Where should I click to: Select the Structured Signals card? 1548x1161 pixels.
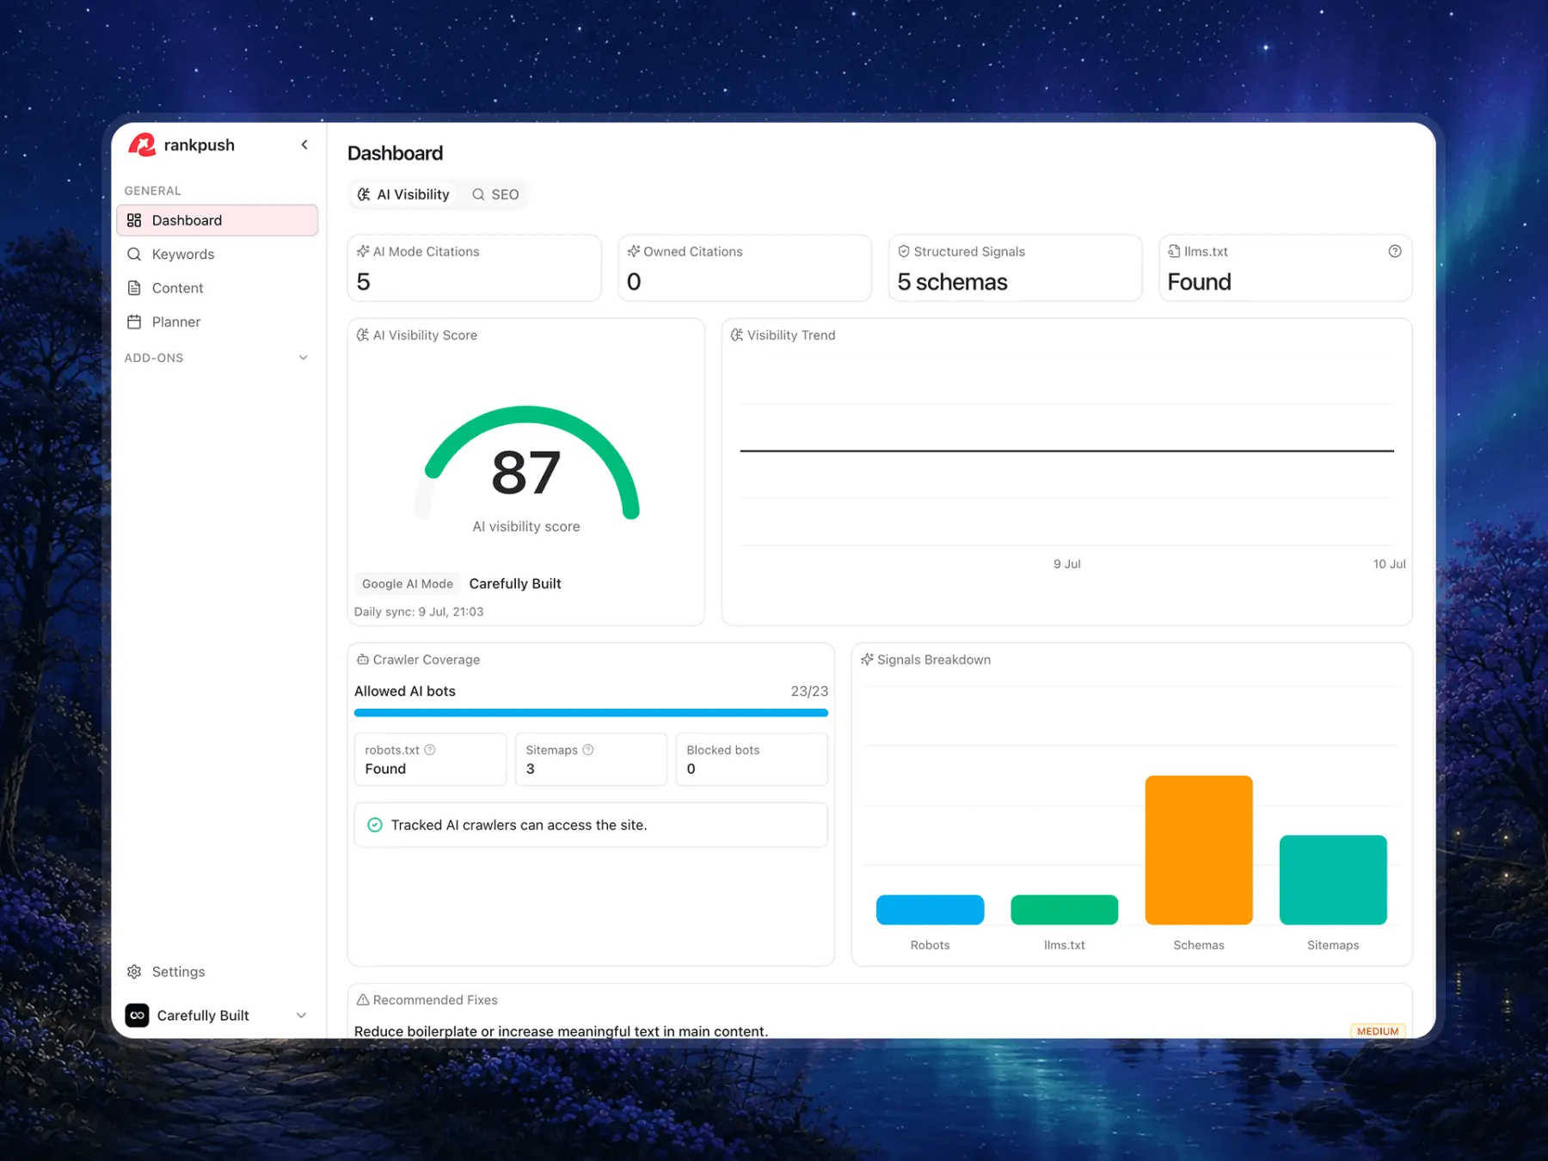(x=1015, y=267)
